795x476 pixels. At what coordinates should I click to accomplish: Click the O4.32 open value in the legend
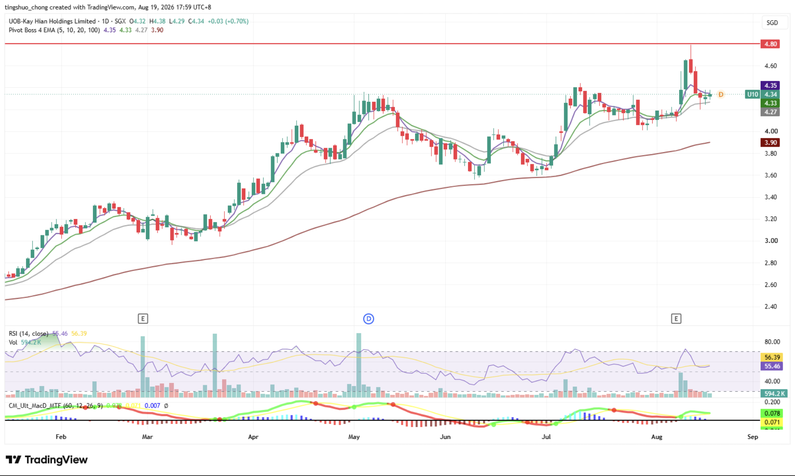coord(137,21)
